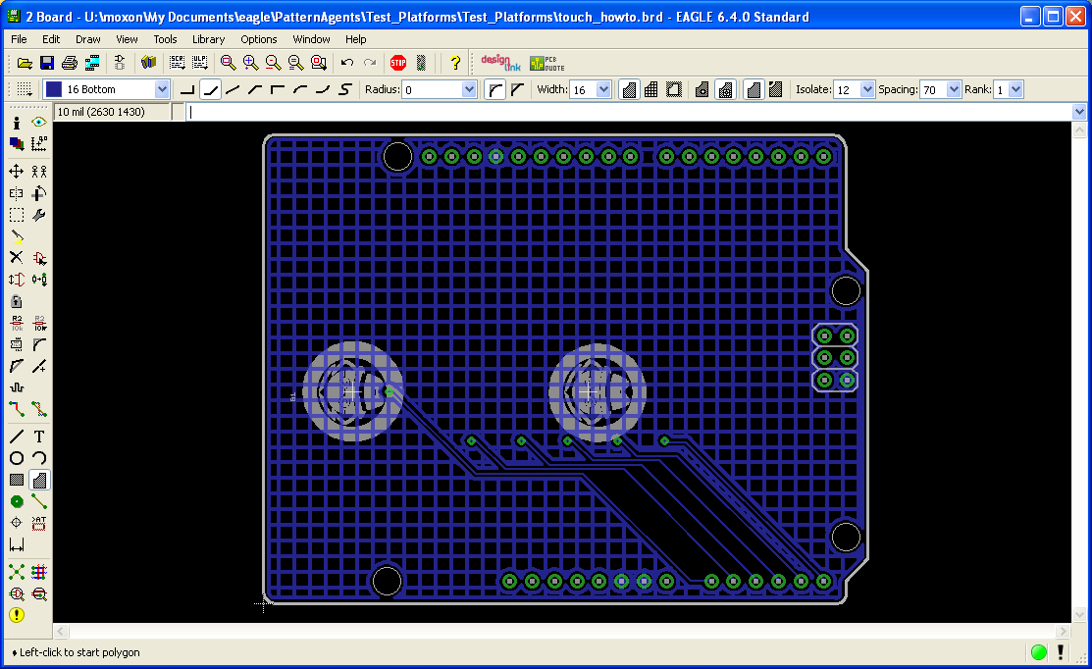Select the Via green dot tool
Screen dimensions: 1092x669
17,501
